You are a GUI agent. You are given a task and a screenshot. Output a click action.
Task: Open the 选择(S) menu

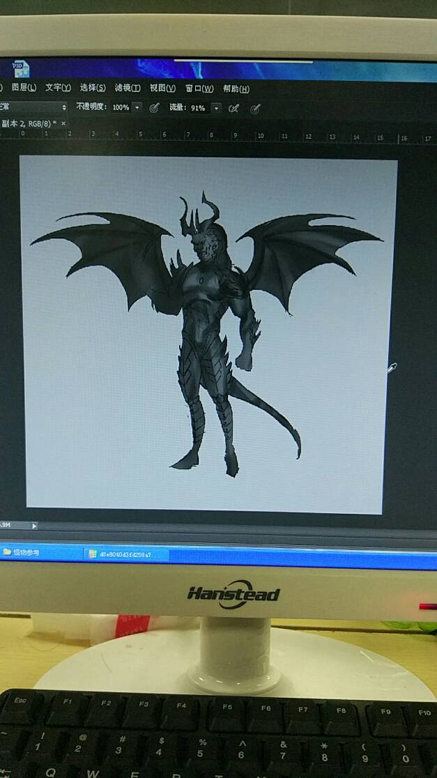tap(93, 88)
